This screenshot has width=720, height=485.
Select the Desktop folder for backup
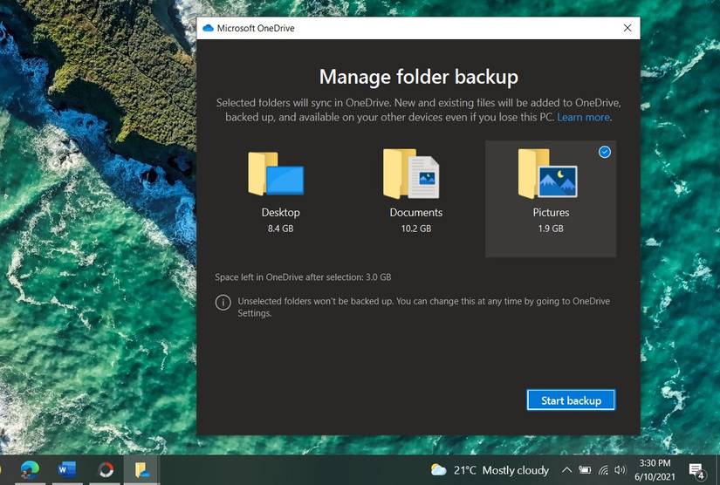click(279, 197)
